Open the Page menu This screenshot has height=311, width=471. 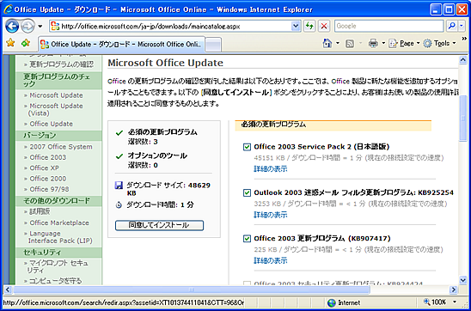tap(404, 44)
